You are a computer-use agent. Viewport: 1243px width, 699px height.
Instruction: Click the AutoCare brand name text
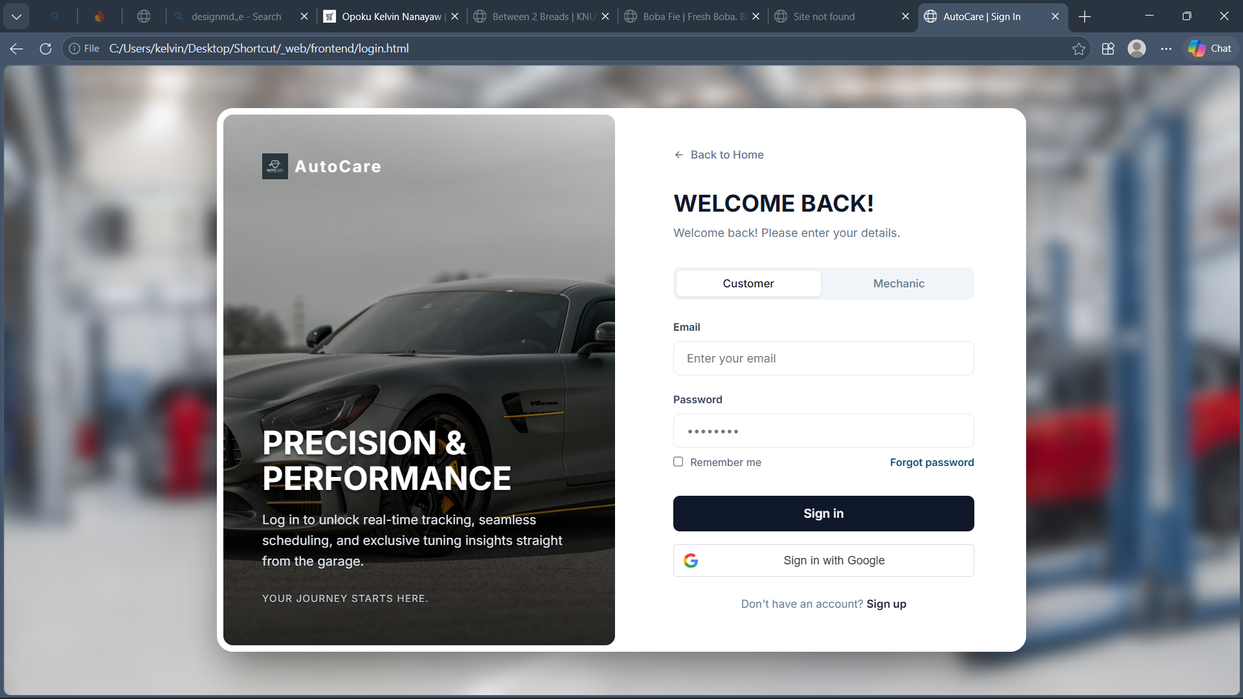[338, 166]
